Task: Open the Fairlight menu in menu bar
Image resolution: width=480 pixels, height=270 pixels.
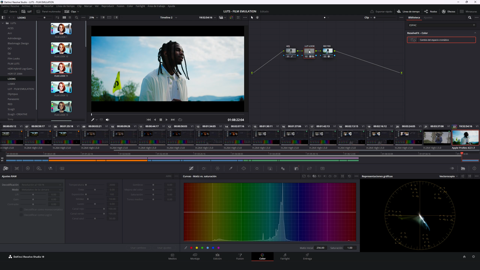Action: 140,6
